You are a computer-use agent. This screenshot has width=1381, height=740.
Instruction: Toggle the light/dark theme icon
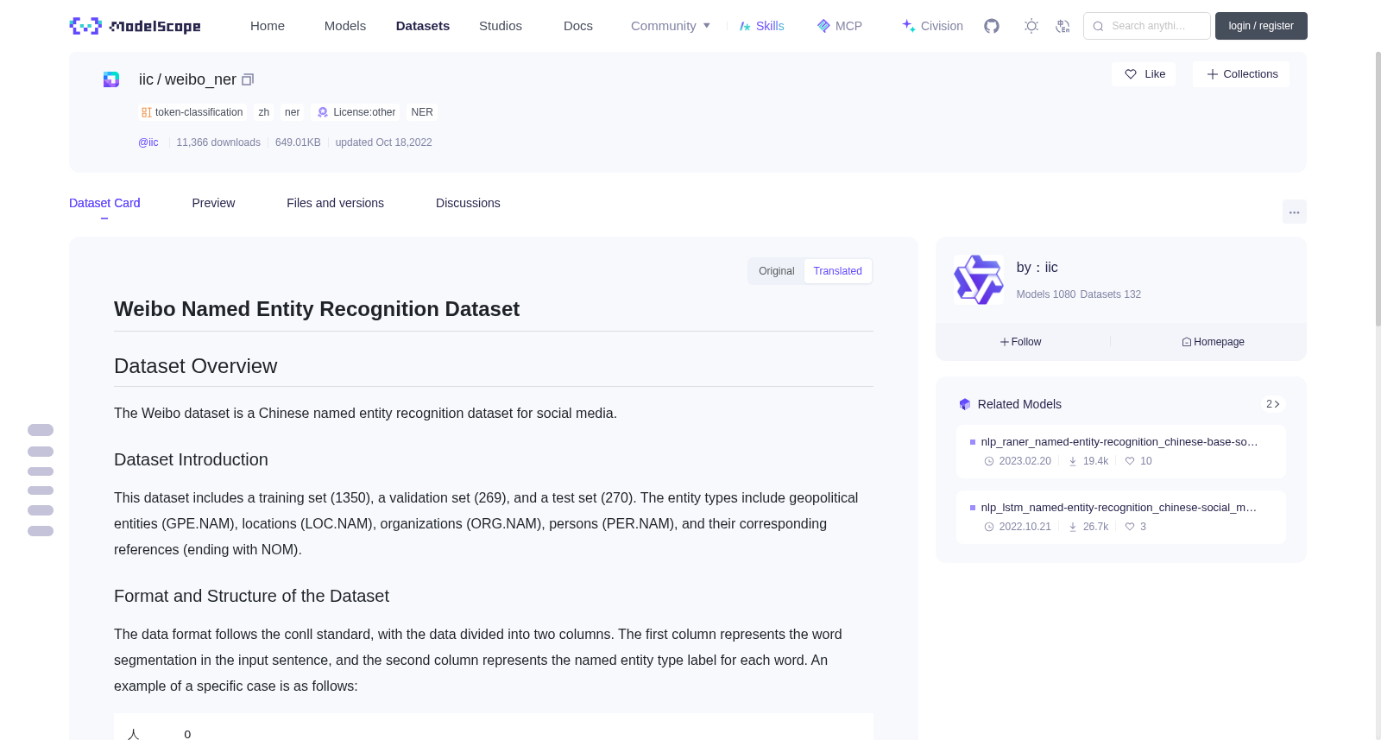[x=1031, y=26]
